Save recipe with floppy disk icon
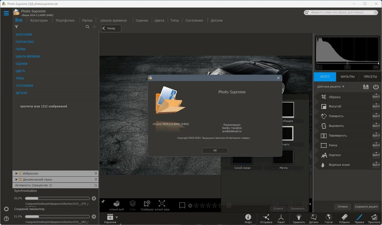The width and height of the screenshot is (382, 225). [366, 87]
